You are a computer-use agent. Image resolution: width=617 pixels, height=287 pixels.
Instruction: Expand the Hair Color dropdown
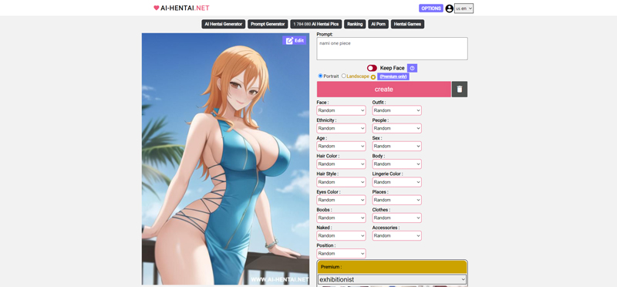pyautogui.click(x=341, y=164)
